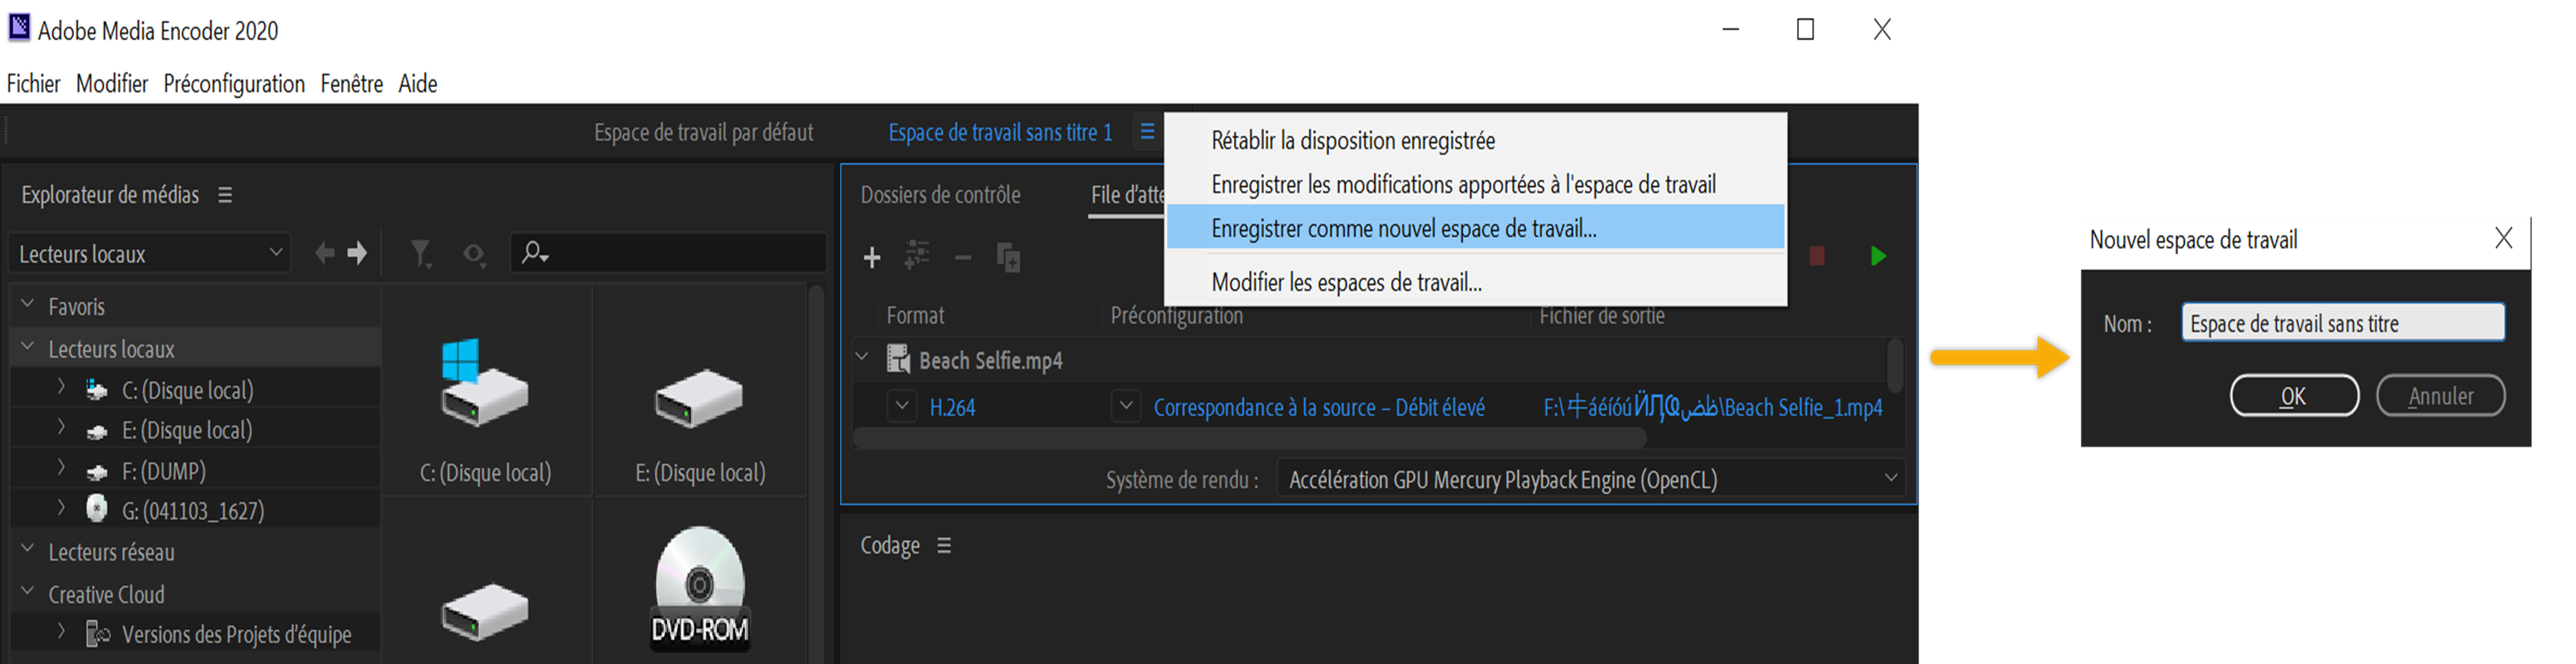Click the red stop encoding button
Image resolution: width=2576 pixels, height=664 pixels.
[1817, 256]
